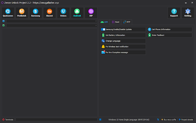Click the purple Zenon app title icon
The width and height of the screenshot is (196, 123).
pyautogui.click(x=2, y=3)
